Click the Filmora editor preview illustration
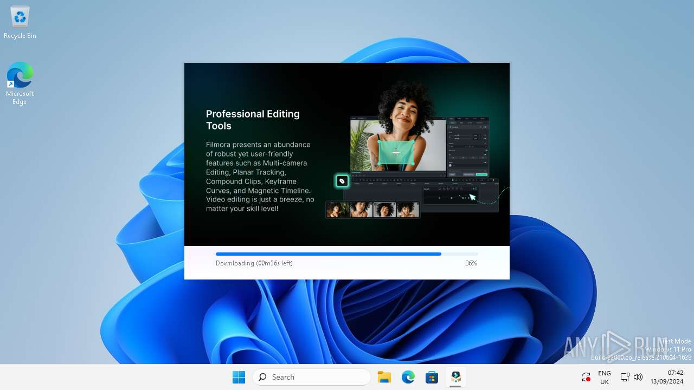The height and width of the screenshot is (390, 694). click(416, 150)
